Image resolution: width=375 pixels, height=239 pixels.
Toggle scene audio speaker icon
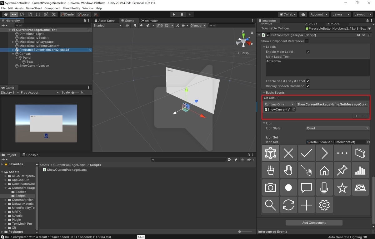[142, 26]
